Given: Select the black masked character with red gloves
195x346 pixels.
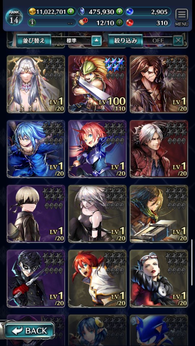Looking at the screenshot, I should click(36, 279).
